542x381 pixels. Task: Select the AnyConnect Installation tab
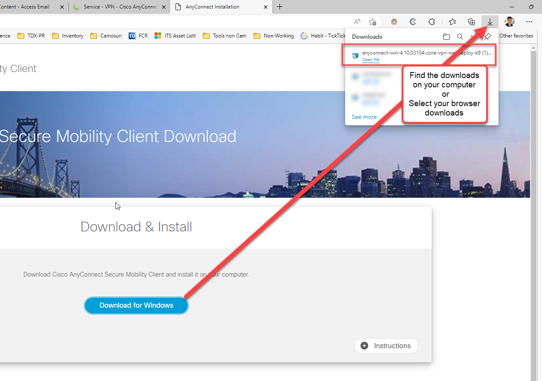click(221, 7)
